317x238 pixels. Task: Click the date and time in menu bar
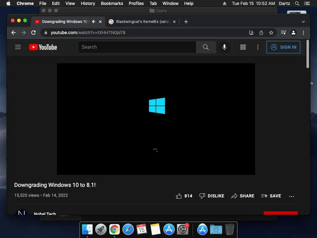(253, 3)
